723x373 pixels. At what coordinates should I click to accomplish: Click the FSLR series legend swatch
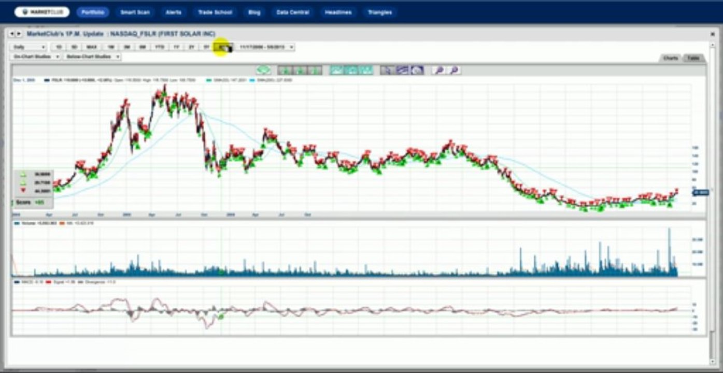[47, 80]
